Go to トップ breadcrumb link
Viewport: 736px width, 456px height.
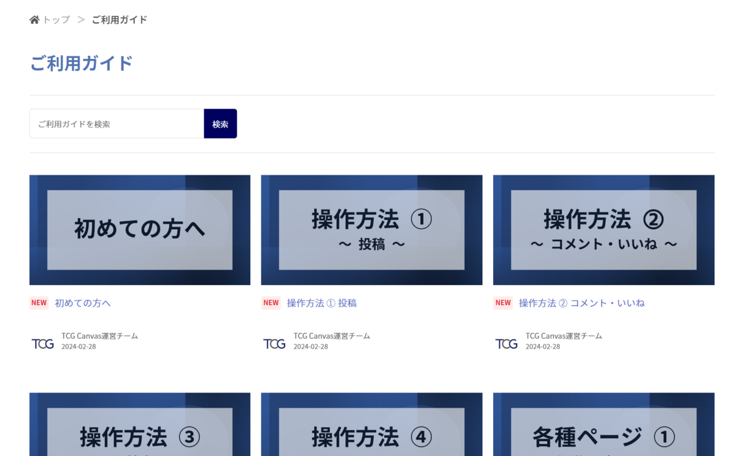click(56, 20)
